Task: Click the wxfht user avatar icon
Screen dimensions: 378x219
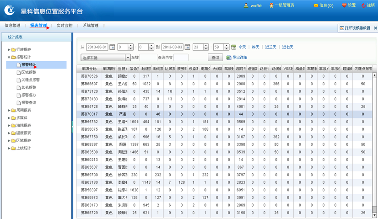Action: (246, 5)
